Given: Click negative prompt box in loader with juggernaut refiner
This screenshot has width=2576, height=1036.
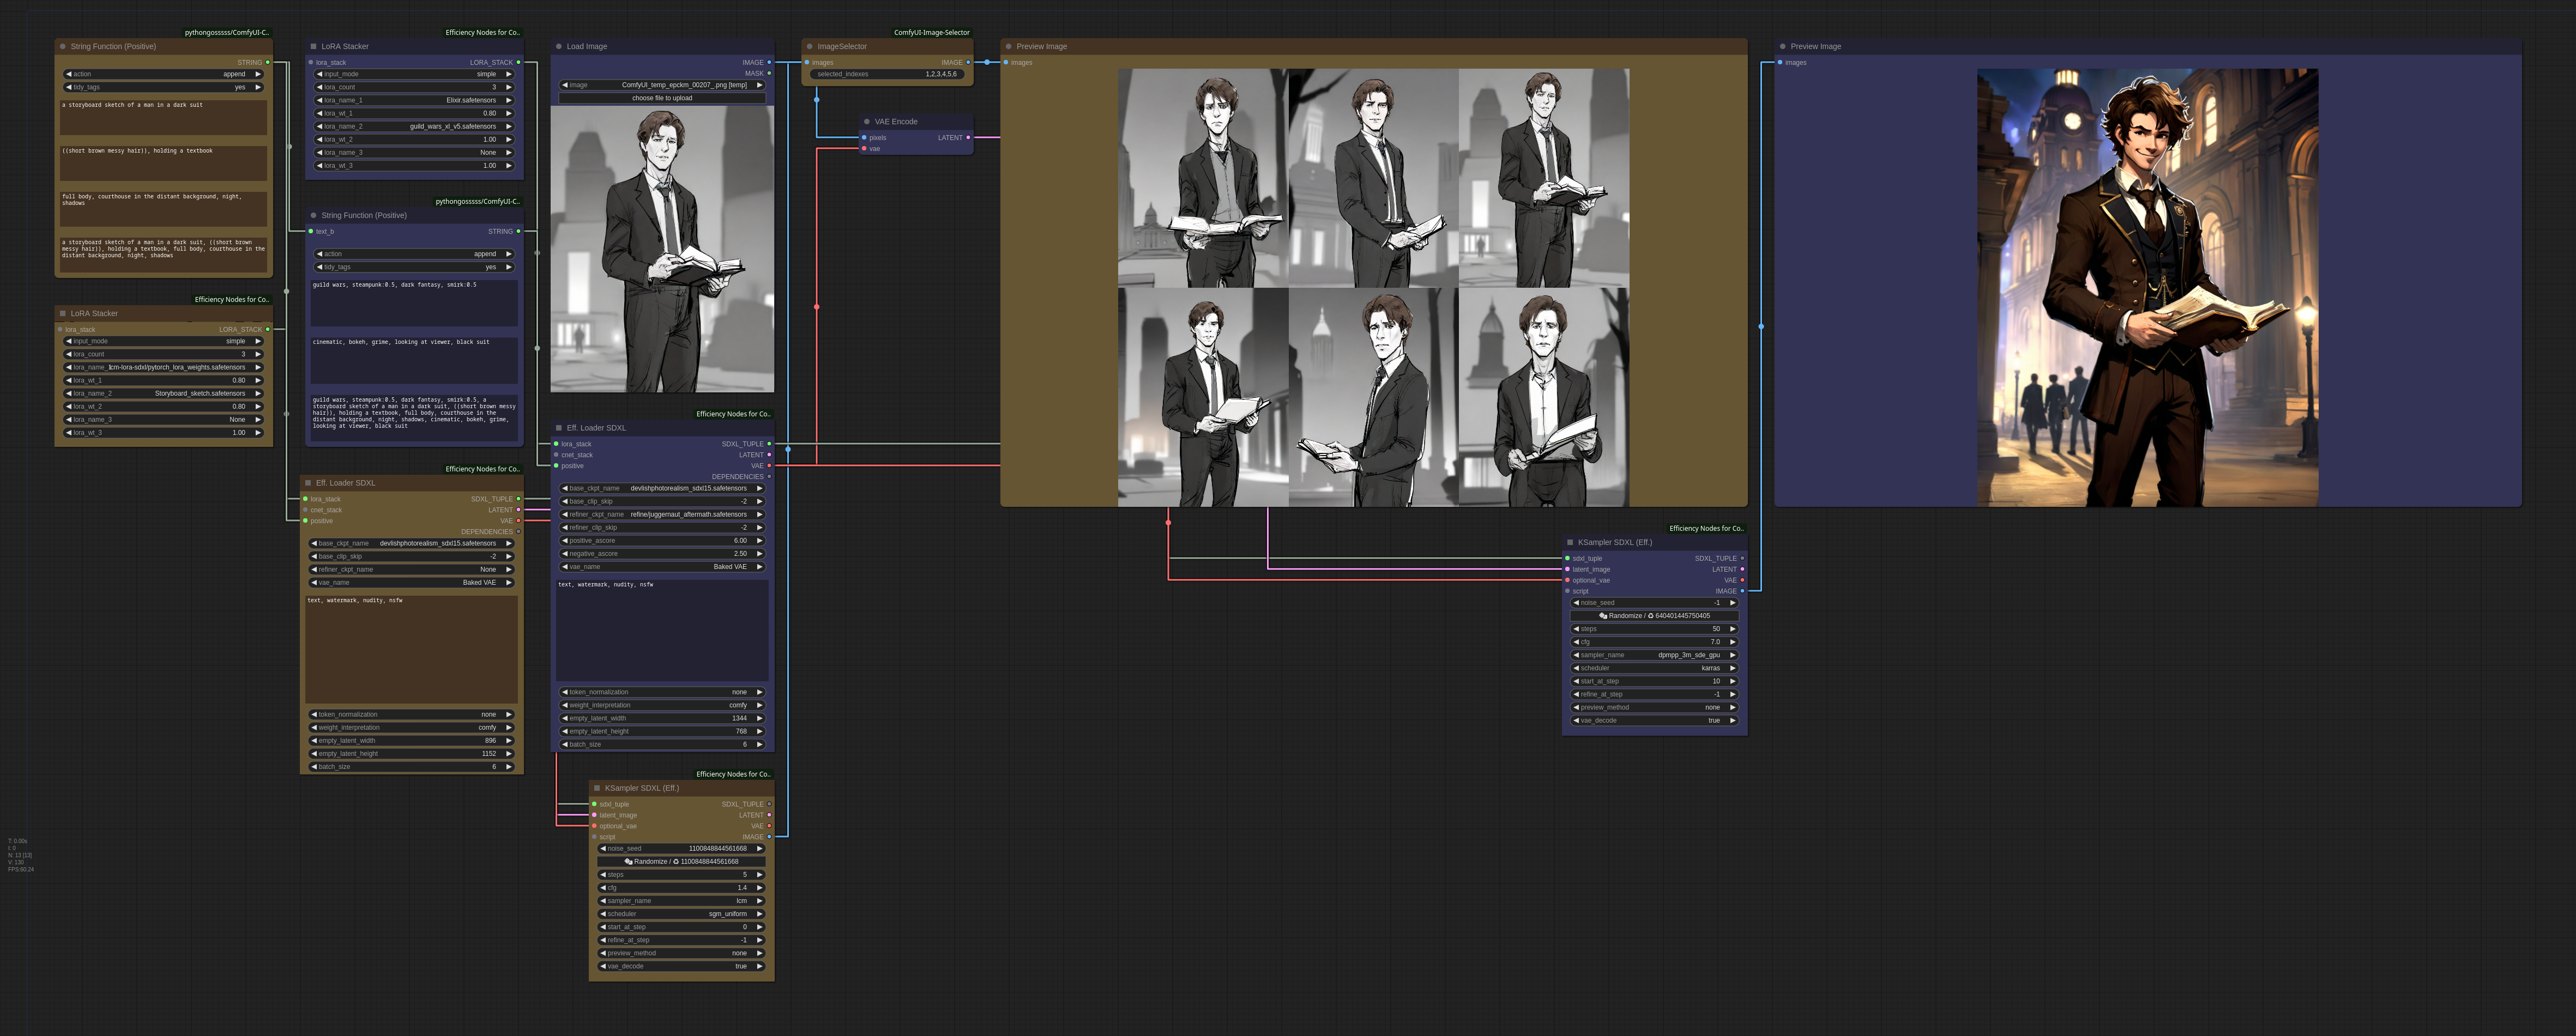Looking at the screenshot, I should click(662, 630).
